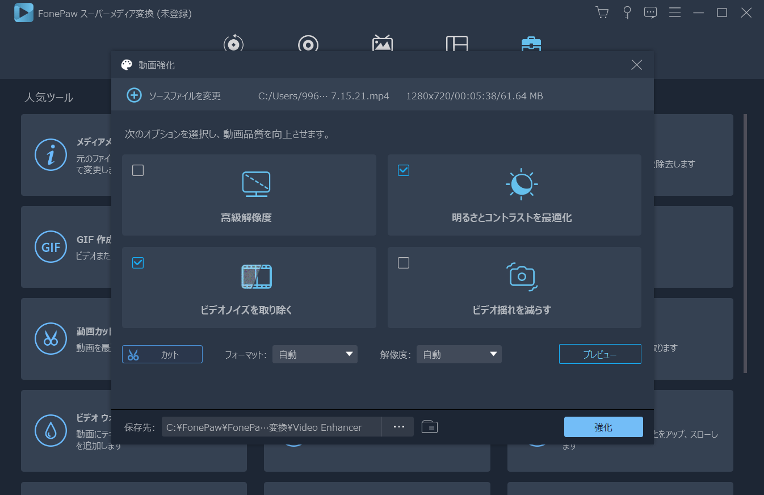Click the three-dots browse button
The image size is (764, 495).
click(399, 427)
